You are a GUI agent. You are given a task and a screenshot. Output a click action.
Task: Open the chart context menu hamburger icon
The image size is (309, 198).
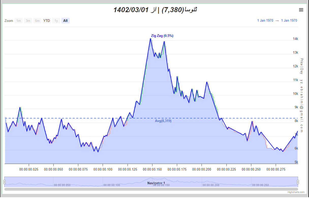(301, 10)
